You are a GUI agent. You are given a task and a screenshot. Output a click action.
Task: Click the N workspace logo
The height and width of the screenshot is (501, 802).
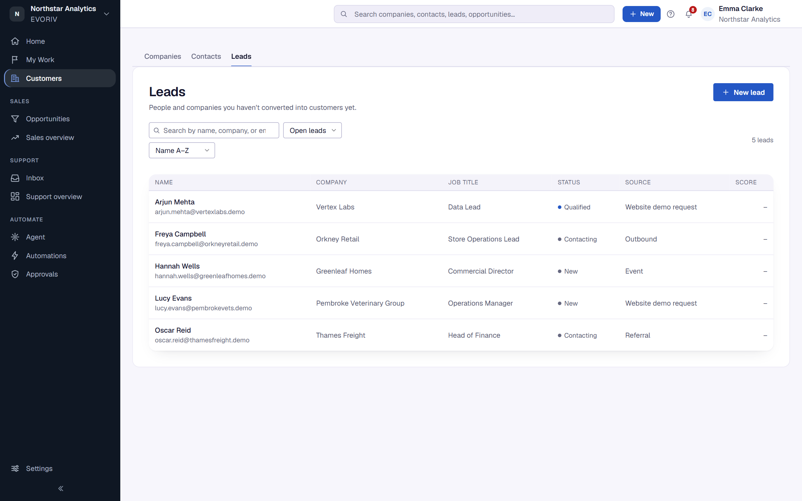(17, 14)
